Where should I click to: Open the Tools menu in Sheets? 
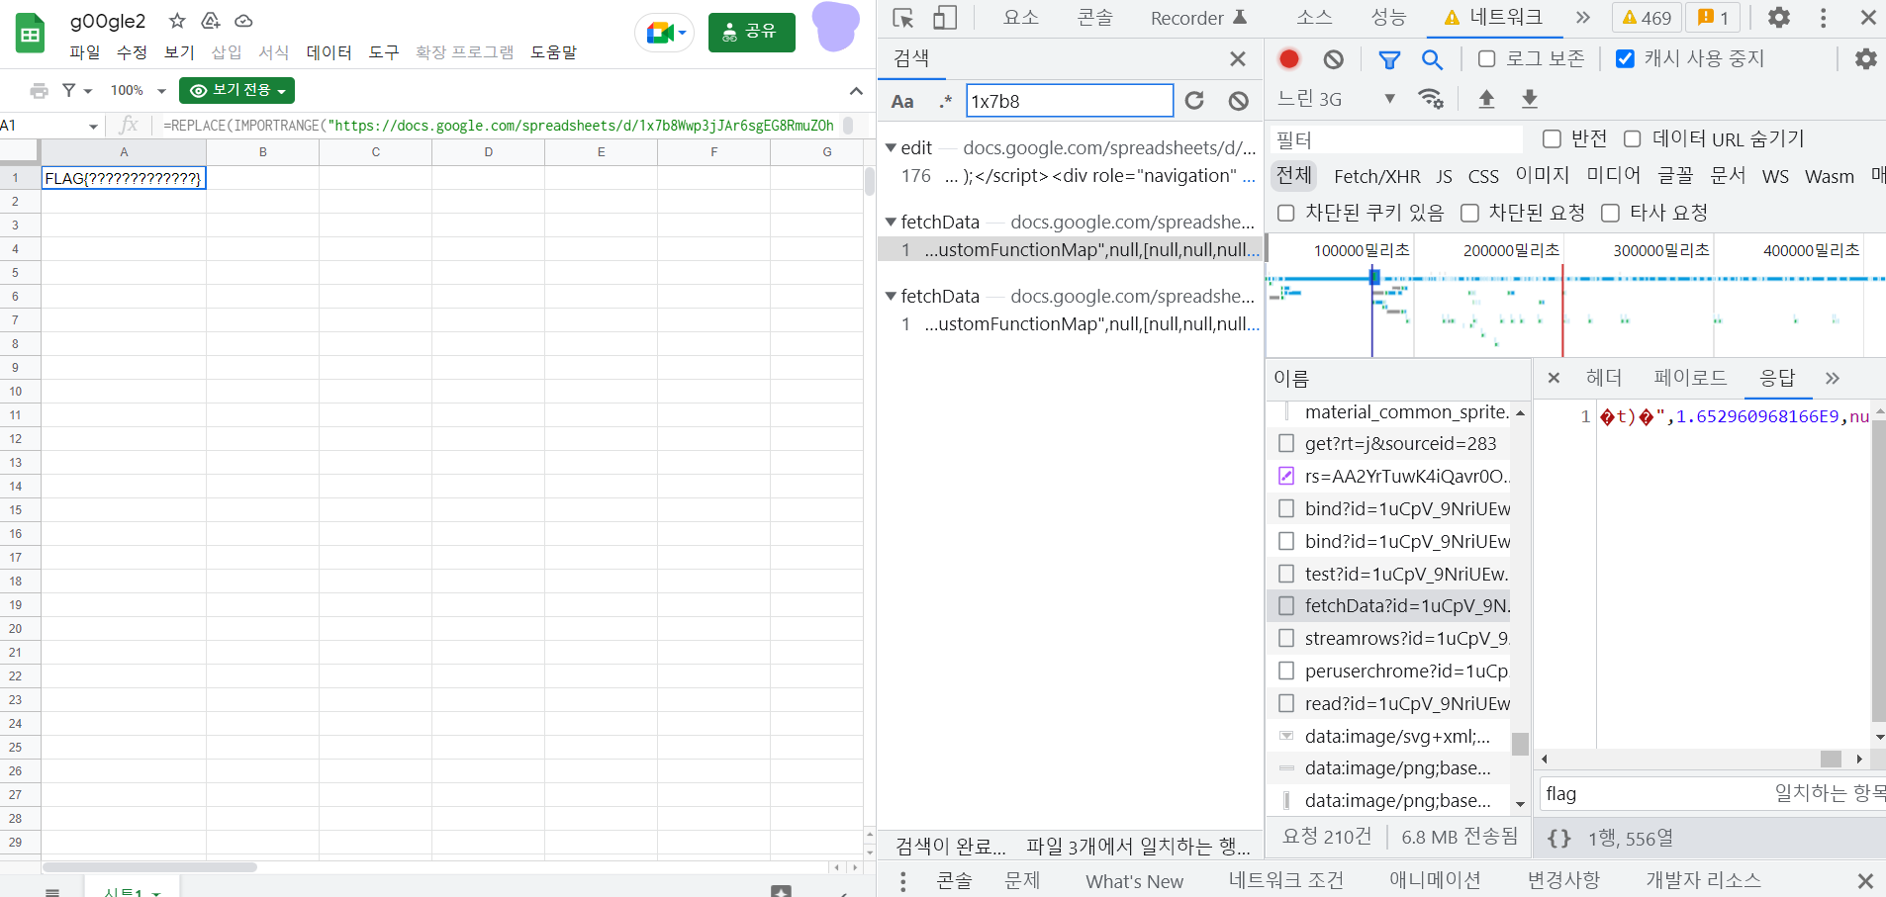(384, 52)
